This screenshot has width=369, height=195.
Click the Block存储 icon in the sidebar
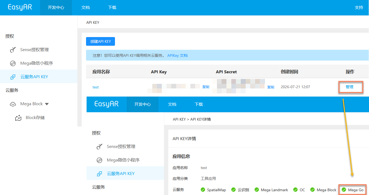[x=18, y=118]
